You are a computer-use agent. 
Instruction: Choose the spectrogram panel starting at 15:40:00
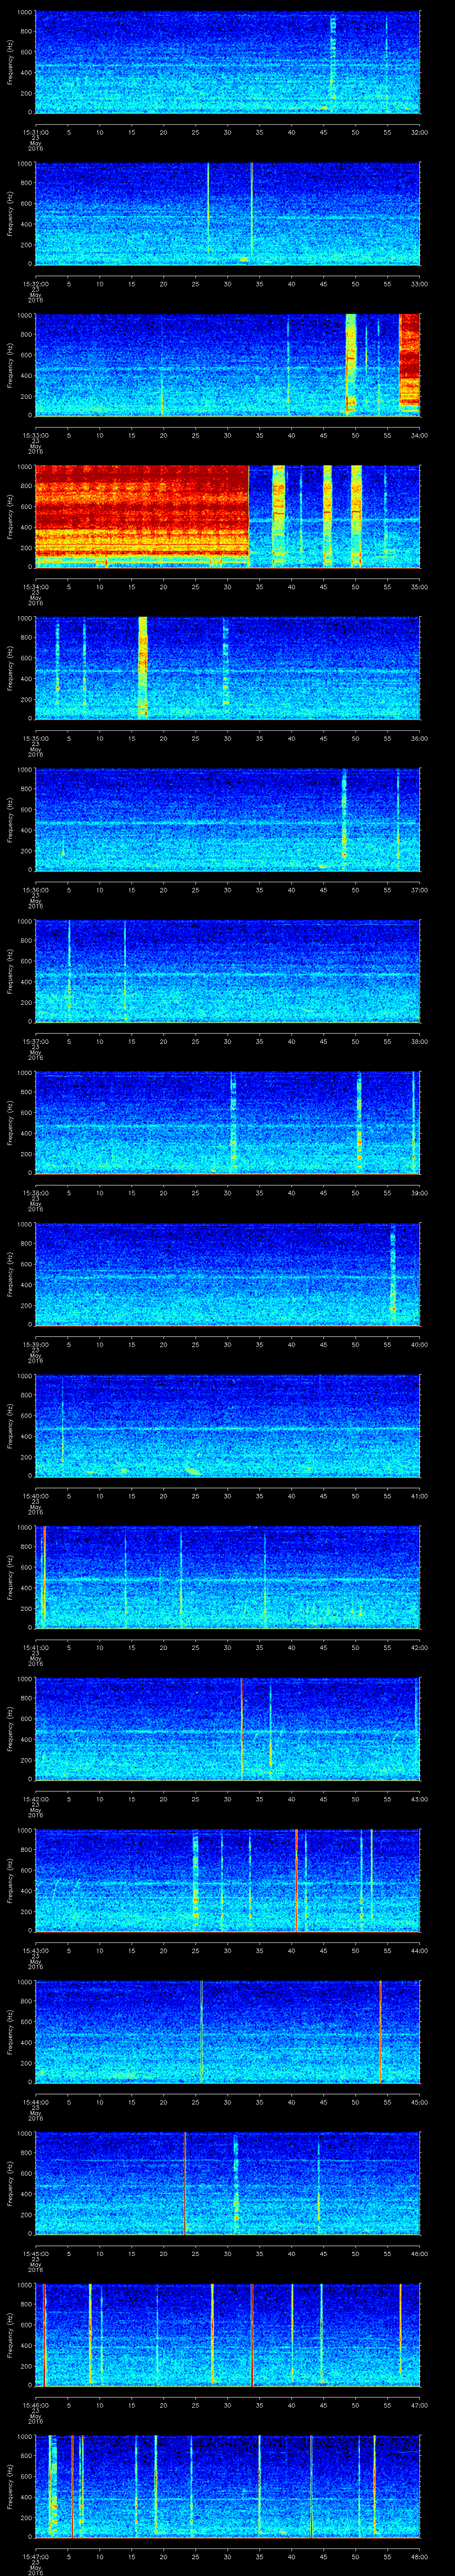[x=227, y=1426]
